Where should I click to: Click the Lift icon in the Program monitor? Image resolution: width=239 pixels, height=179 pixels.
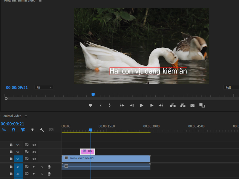[x=173, y=105]
